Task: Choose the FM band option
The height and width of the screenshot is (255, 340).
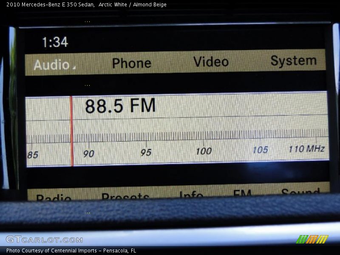Action: [x=242, y=193]
